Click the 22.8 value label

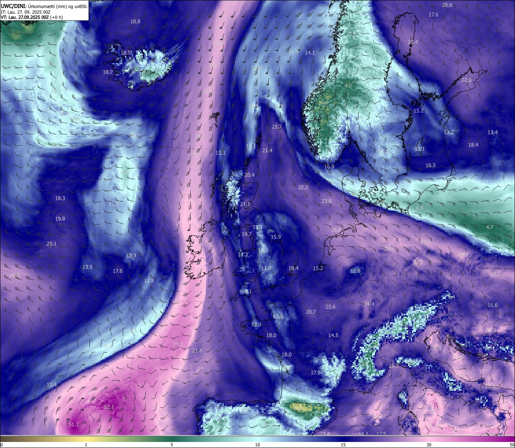466,80
